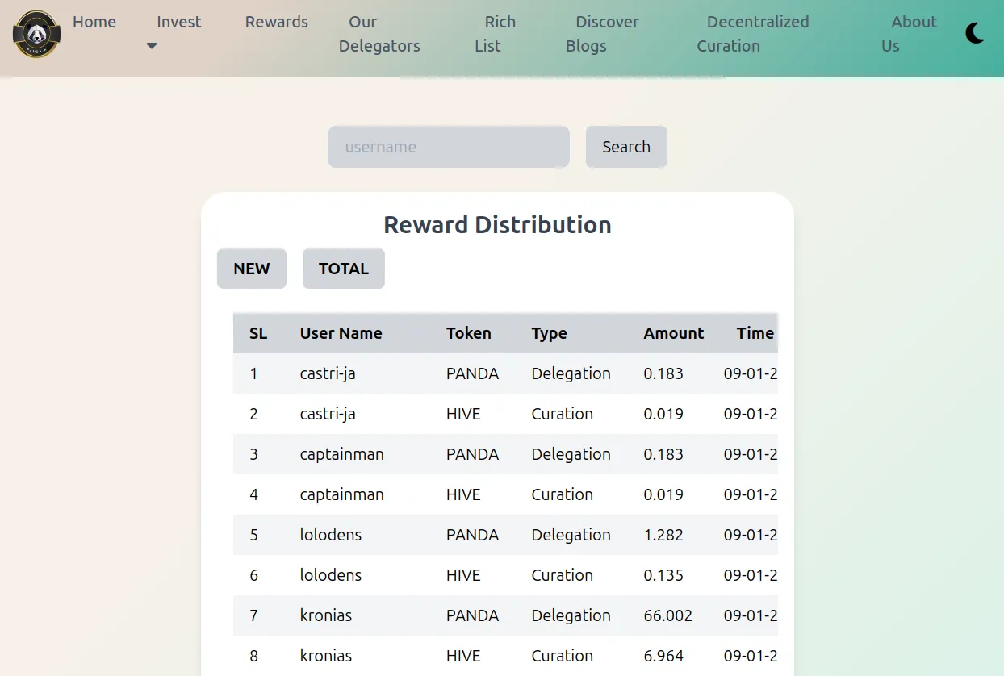The width and height of the screenshot is (1004, 676).
Task: Click HIVE token in row 8
Action: coord(463,656)
